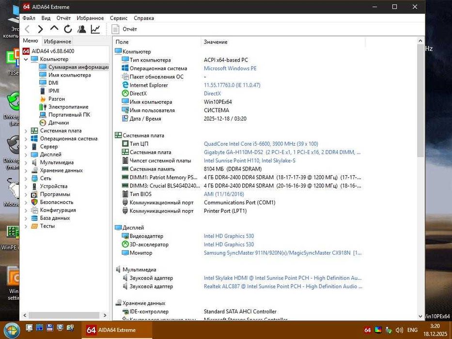The height and width of the screenshot is (339, 452).
Task: Open the Отчёт report toolbar button
Action: (125, 29)
